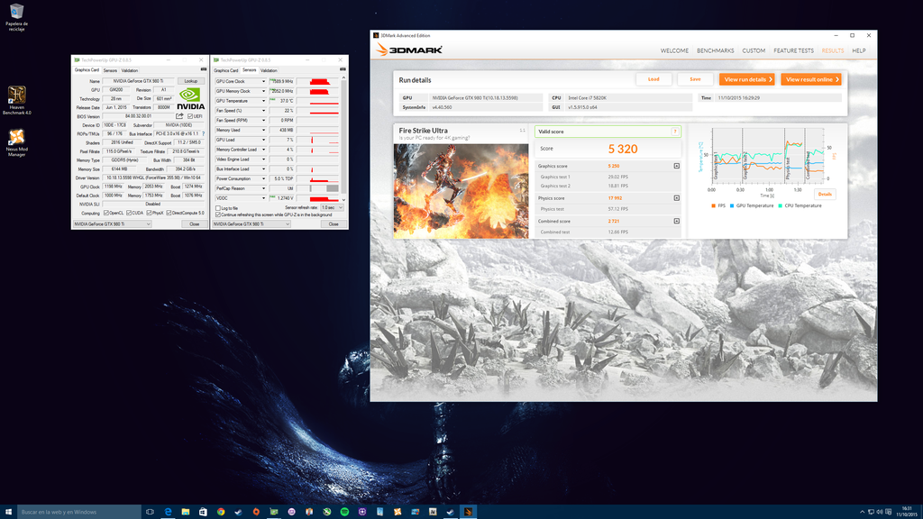Open the Windows Start menu
The width and height of the screenshot is (923, 519).
tap(8, 512)
